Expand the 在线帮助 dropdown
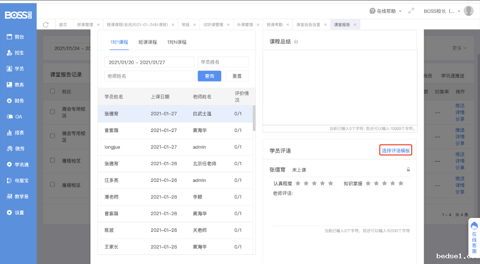 point(385,11)
